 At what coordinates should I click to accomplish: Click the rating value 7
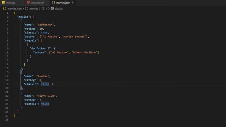40,100
